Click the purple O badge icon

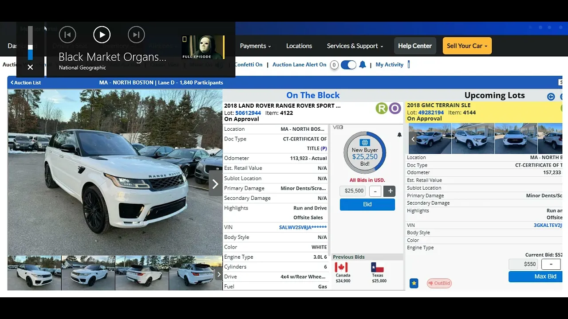395,108
